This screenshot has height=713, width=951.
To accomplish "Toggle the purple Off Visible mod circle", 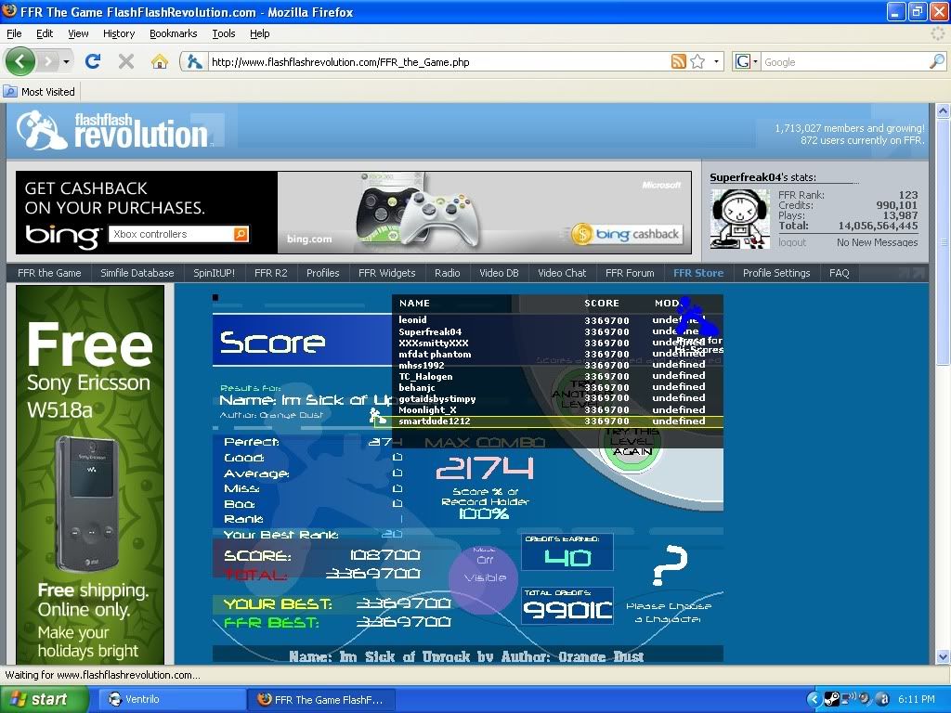I will click(x=483, y=577).
